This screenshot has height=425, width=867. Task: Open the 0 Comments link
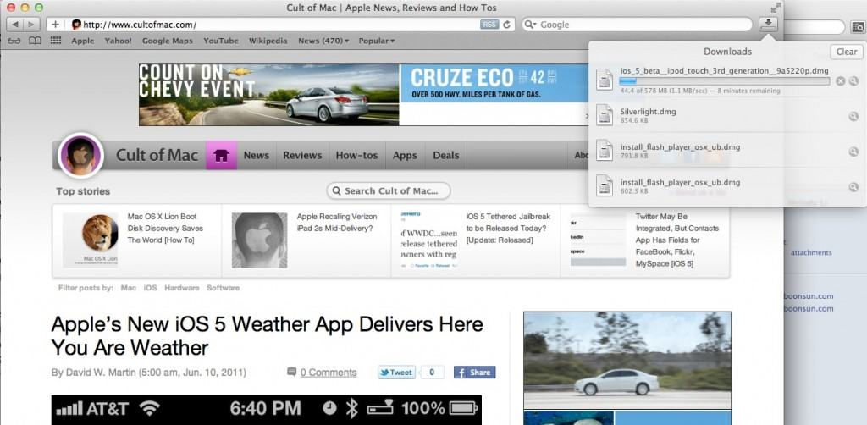tap(328, 373)
